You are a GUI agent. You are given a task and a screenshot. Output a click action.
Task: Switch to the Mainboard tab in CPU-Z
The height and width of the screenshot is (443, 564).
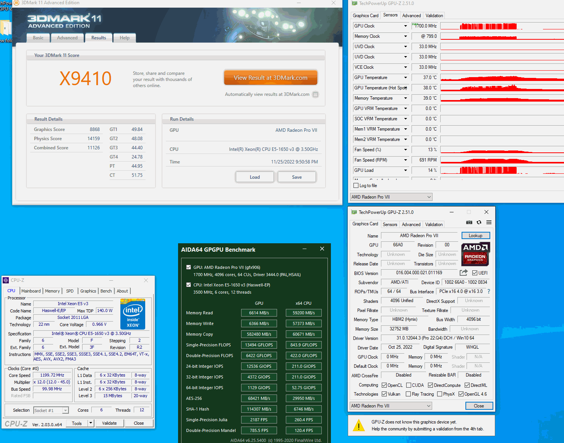(x=31, y=291)
